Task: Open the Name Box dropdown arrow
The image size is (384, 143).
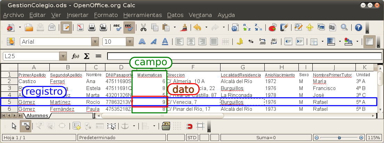Action: tap(63, 56)
